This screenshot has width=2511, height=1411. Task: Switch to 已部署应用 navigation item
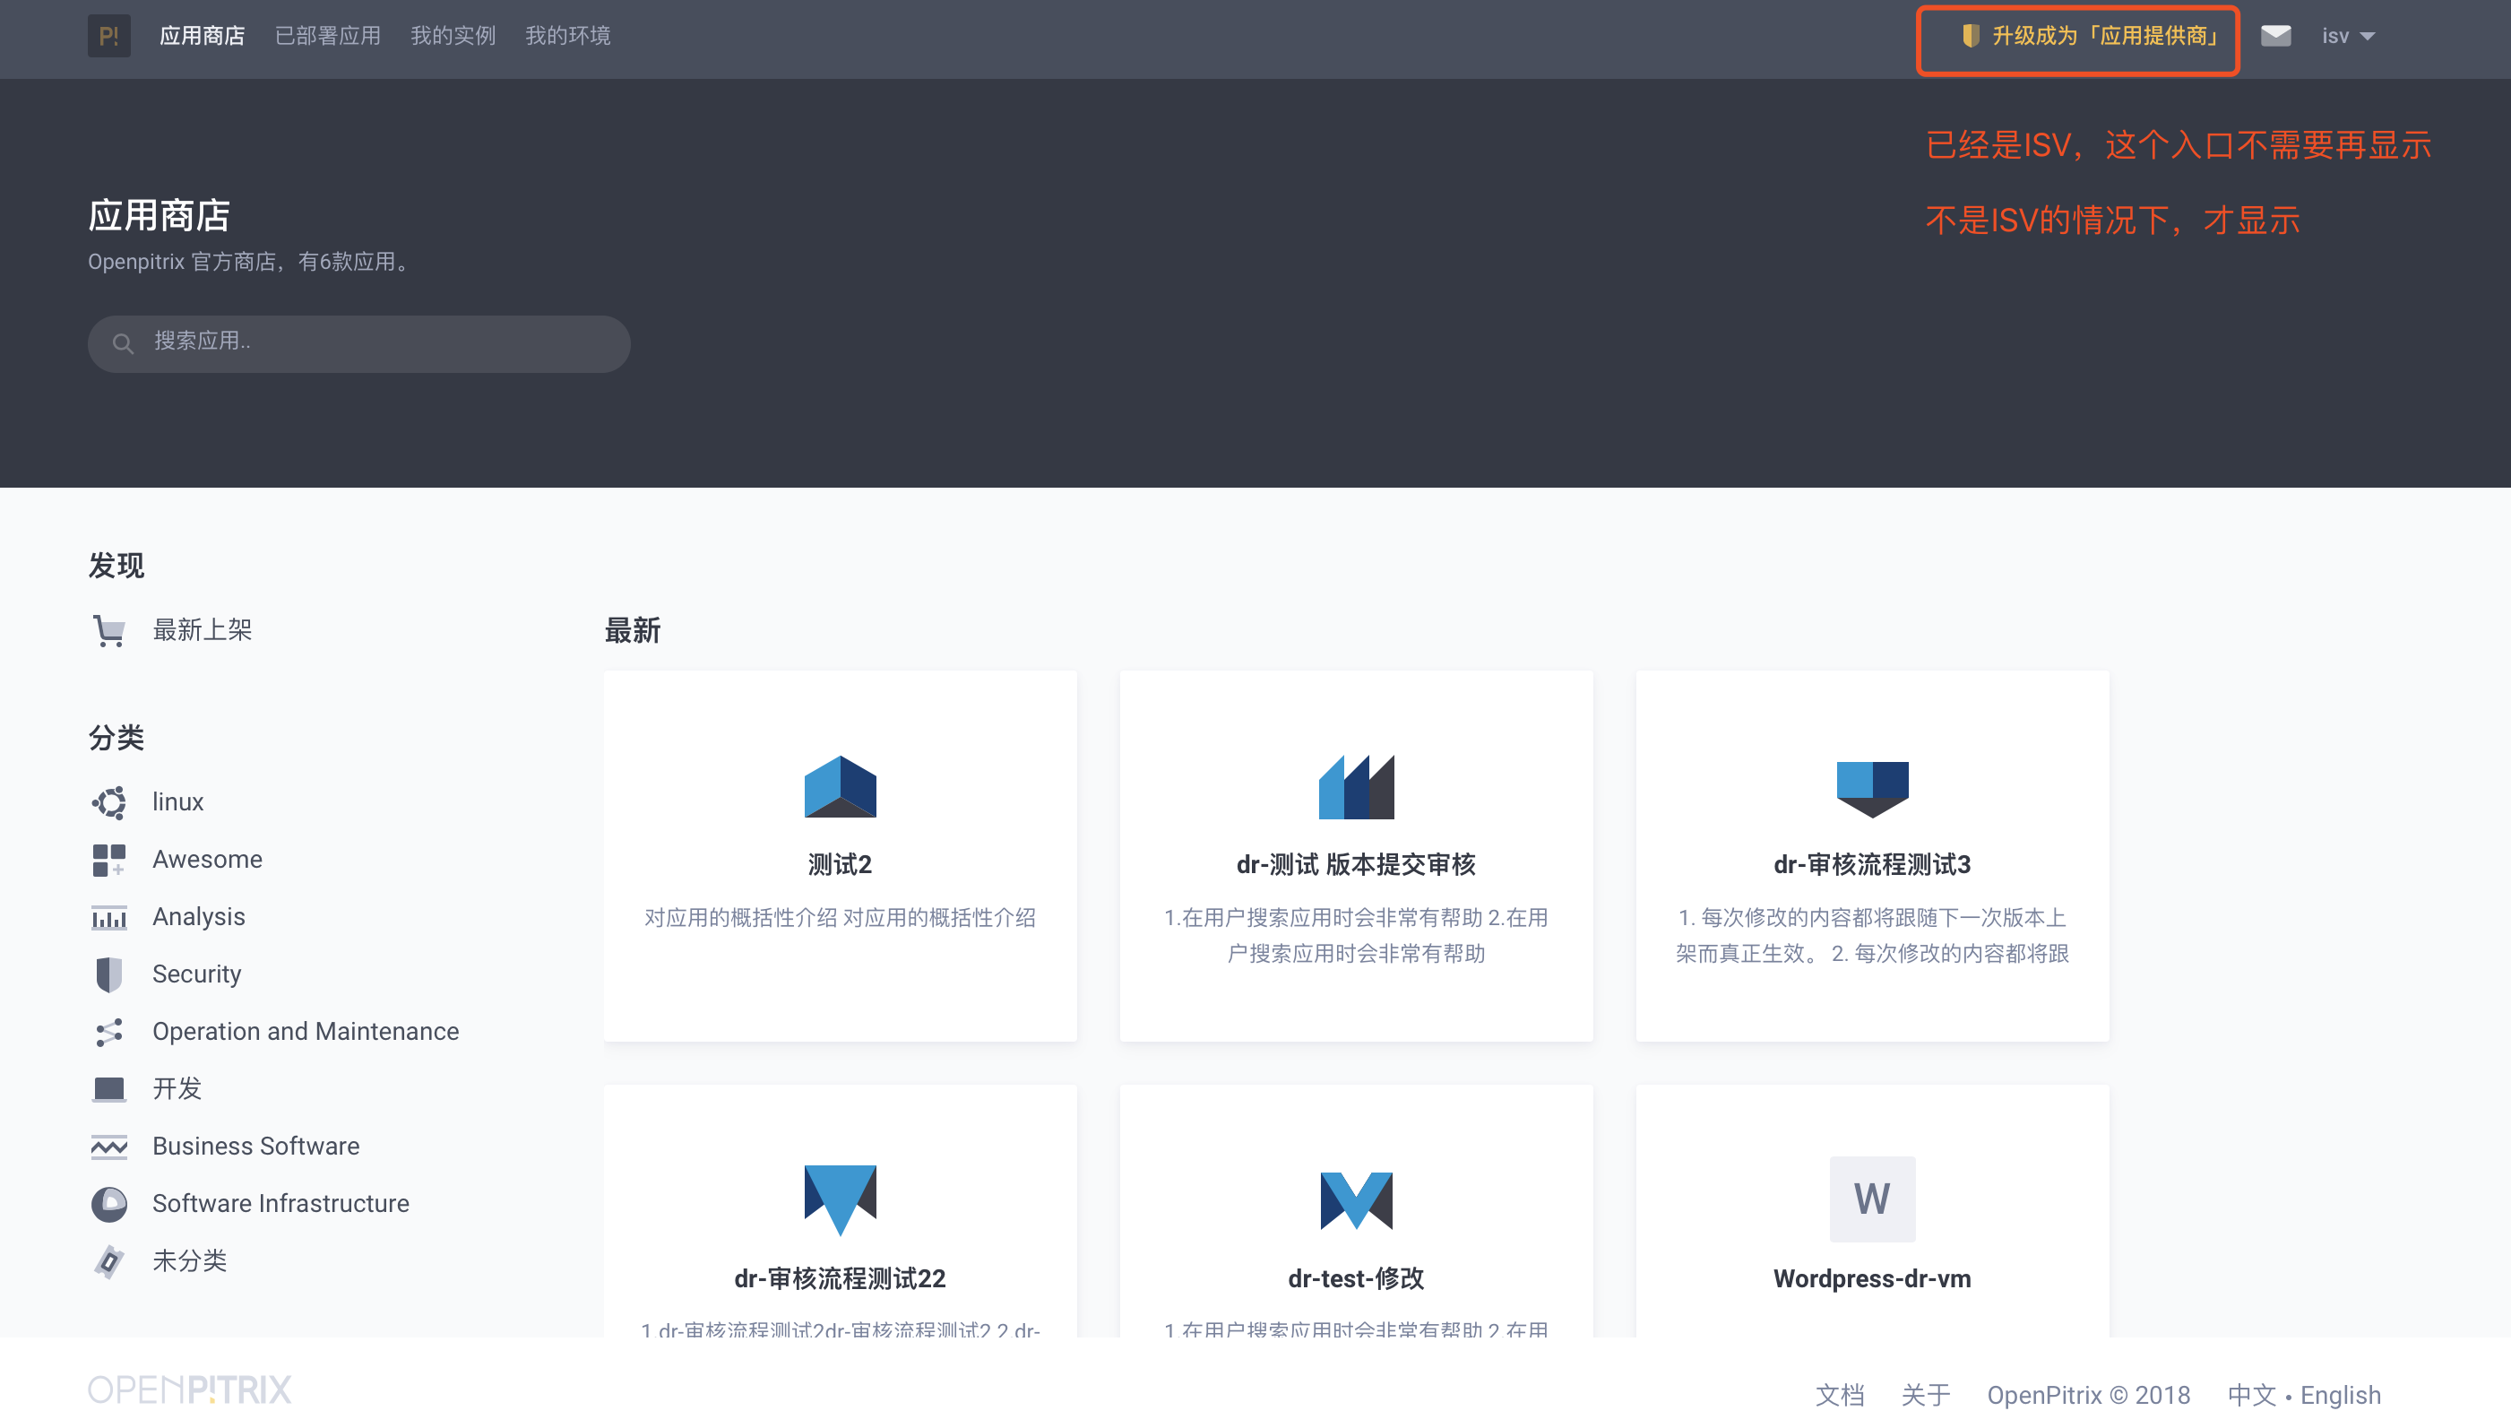click(330, 35)
